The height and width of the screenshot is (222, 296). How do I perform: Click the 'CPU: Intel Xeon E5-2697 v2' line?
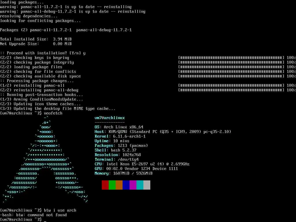point(142,164)
